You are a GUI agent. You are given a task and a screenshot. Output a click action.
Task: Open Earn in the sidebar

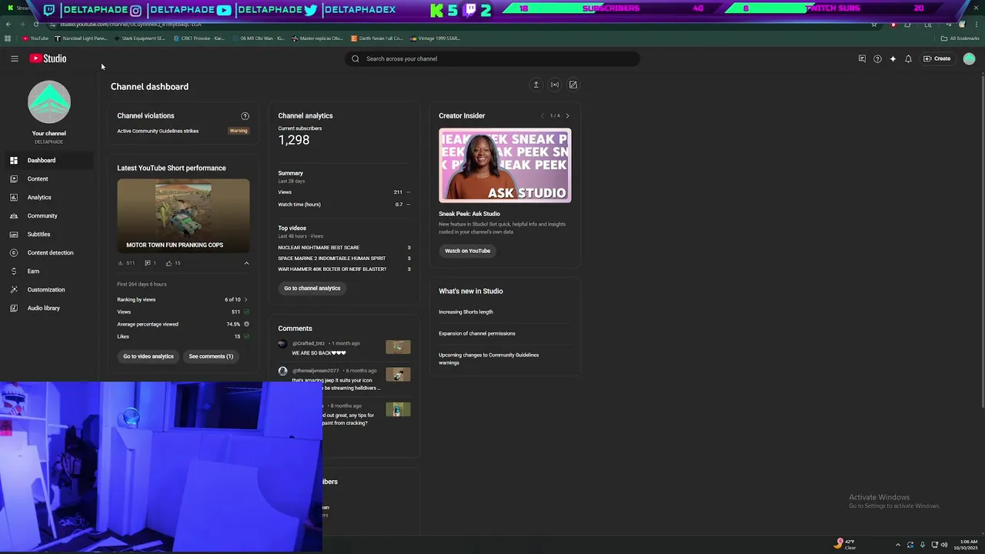click(x=48, y=271)
